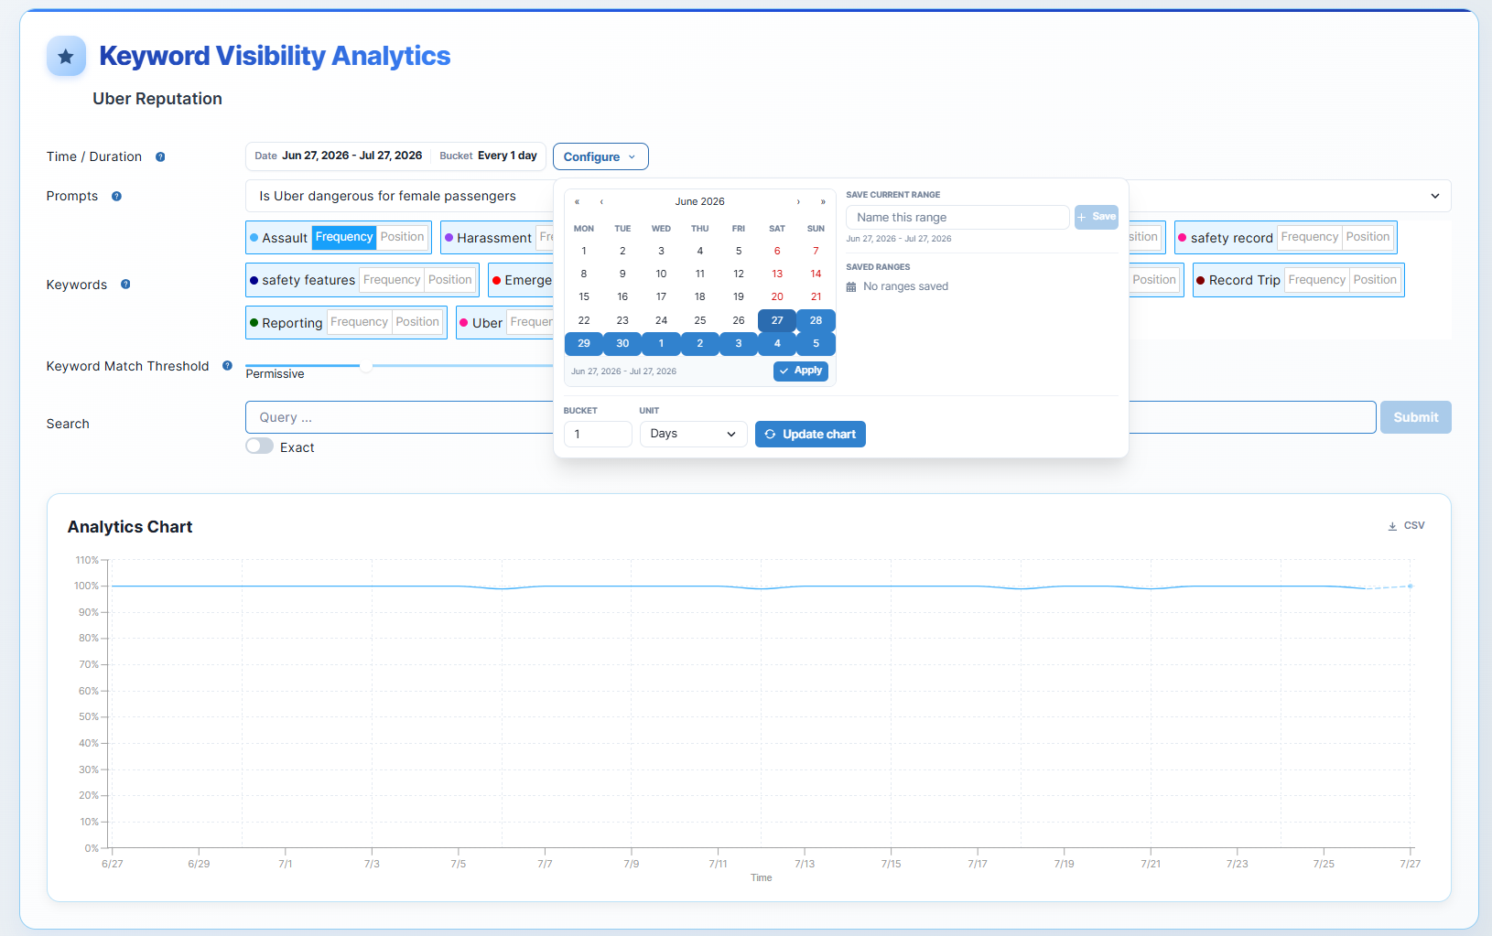Select June 10 in calendar
This screenshot has width=1492, height=936.
coord(661,274)
